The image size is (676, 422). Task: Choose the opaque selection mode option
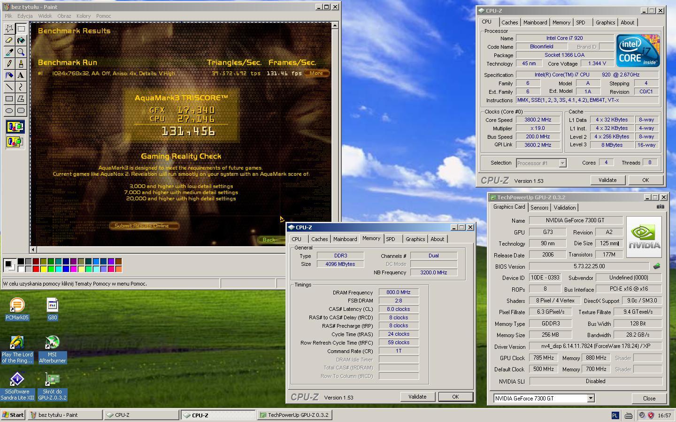pyautogui.click(x=15, y=127)
